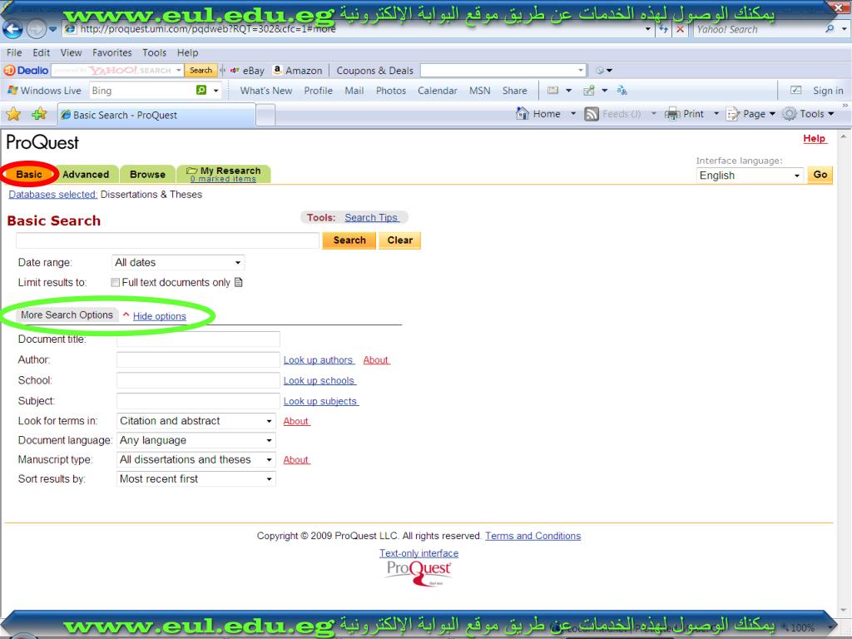
Task: Open the Favorites menu
Action: (112, 52)
